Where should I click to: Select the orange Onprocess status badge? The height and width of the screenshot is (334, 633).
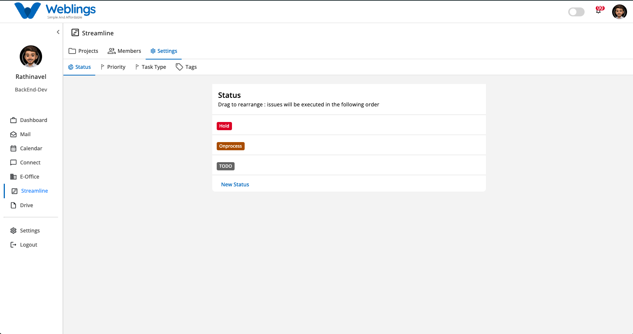pyautogui.click(x=230, y=146)
